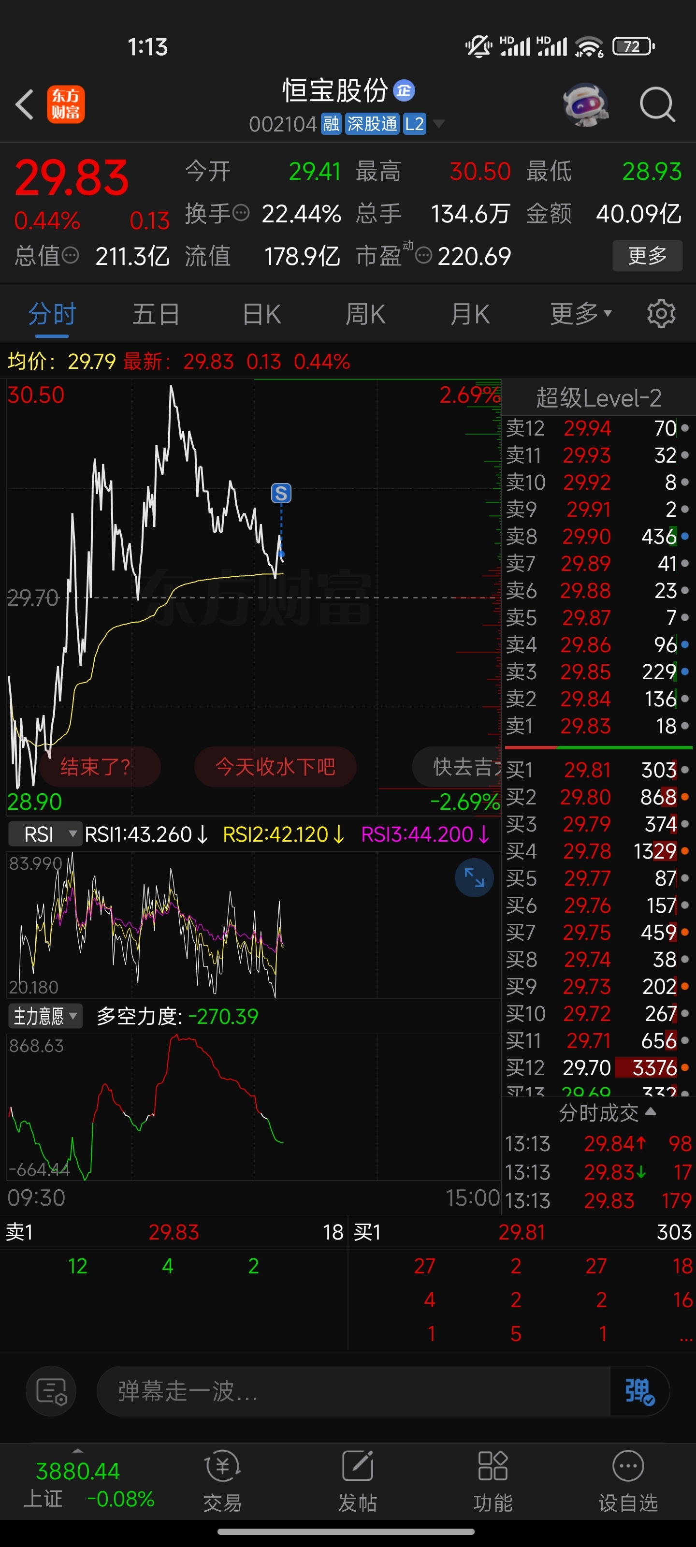Tap info icon next to 总值
Screen dimensions: 696x1547
coord(70,256)
